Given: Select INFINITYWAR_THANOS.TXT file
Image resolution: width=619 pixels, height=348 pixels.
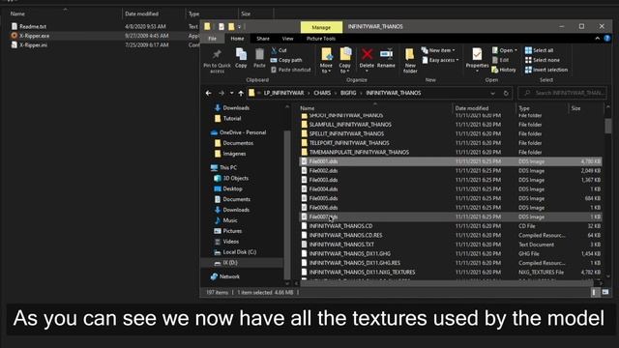Looking at the screenshot, I should 451,245.
